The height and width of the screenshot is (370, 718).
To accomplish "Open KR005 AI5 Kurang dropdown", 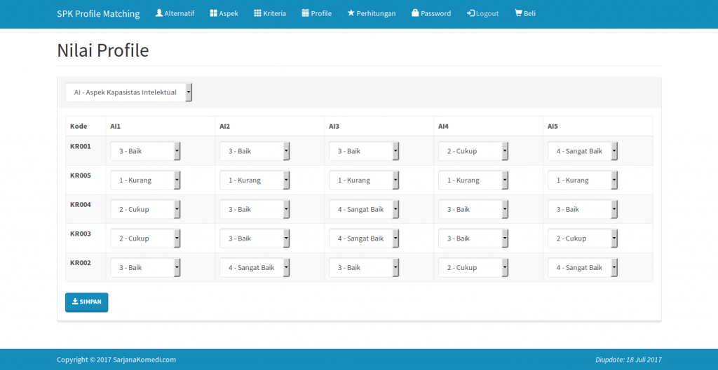I will coord(583,180).
